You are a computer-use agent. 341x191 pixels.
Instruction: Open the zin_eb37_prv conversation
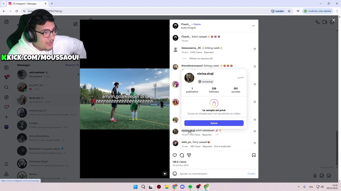(47, 87)
